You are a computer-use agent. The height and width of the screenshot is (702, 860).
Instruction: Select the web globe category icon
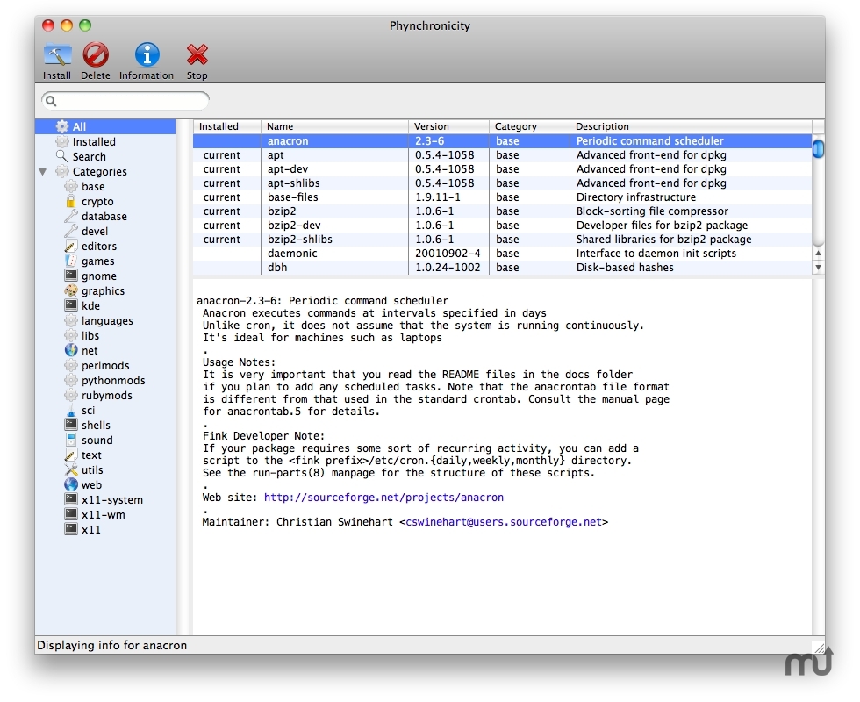point(72,484)
